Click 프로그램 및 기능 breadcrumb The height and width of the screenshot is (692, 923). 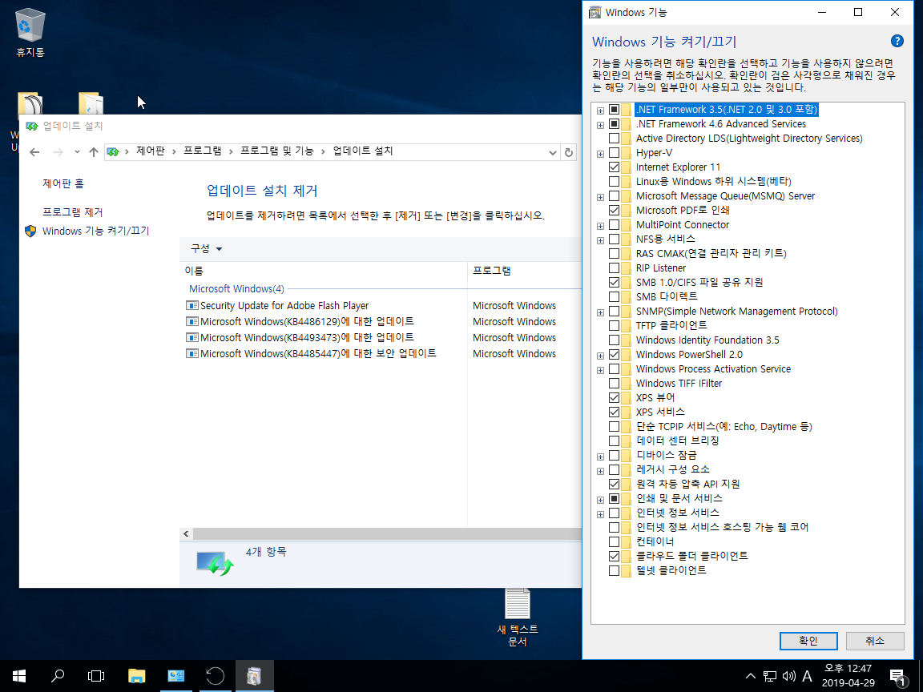pos(276,151)
